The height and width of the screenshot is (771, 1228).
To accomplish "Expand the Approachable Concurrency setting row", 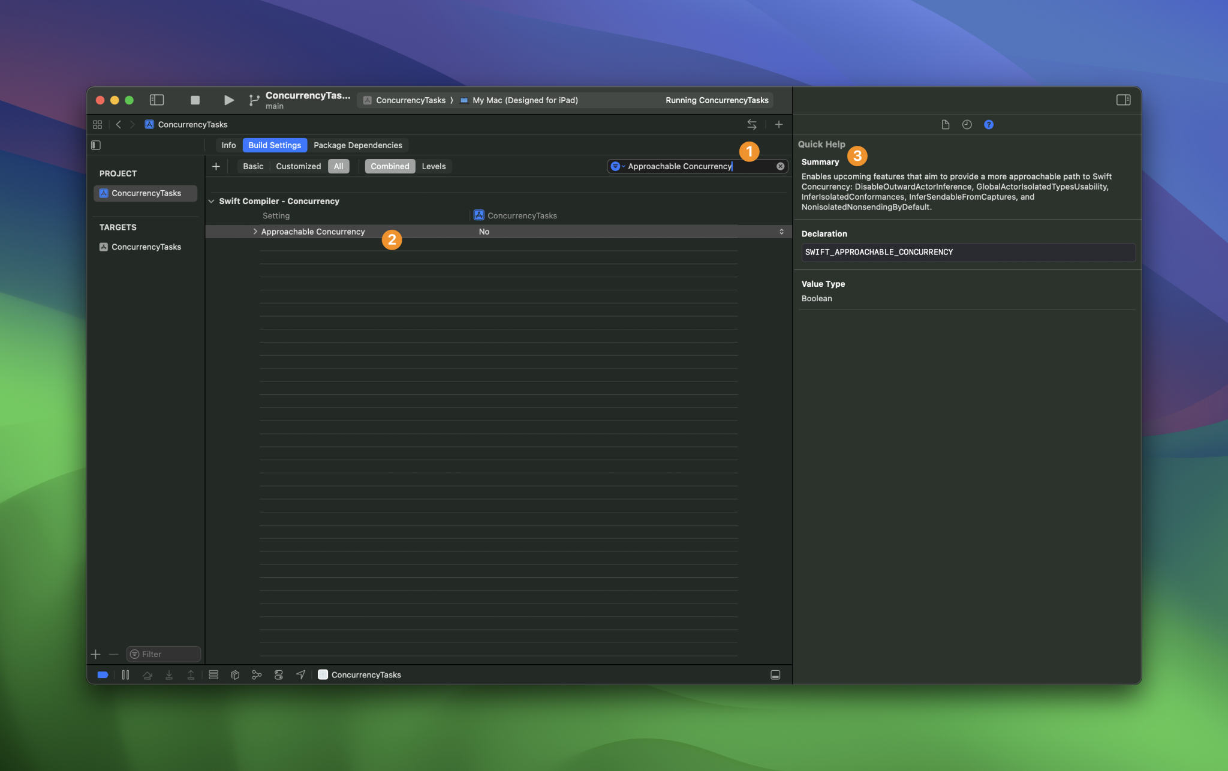I will click(x=255, y=232).
